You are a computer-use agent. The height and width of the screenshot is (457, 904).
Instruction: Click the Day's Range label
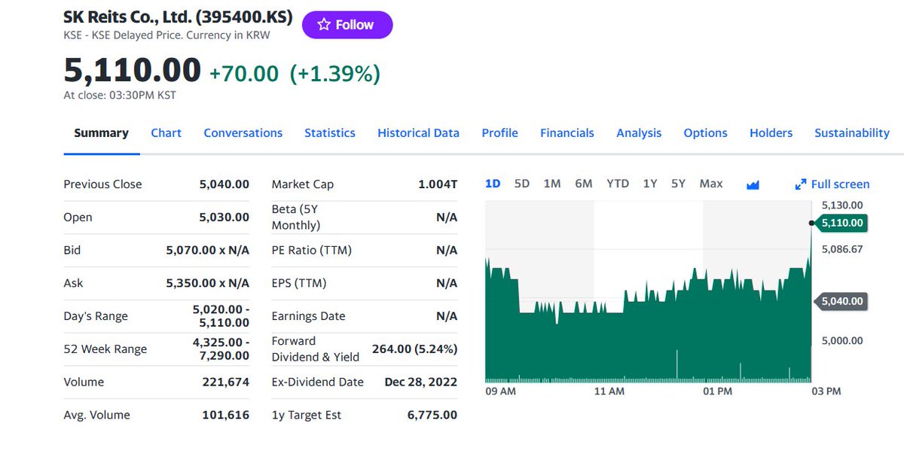[x=96, y=316]
